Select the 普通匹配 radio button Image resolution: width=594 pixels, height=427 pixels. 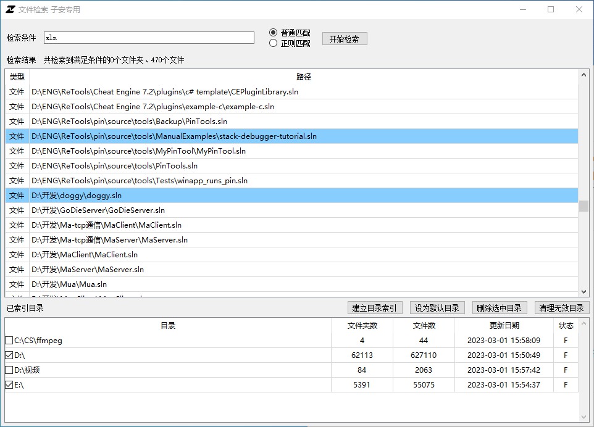(274, 33)
